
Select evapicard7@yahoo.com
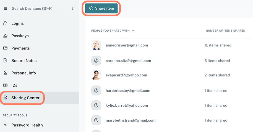(x=126, y=75)
